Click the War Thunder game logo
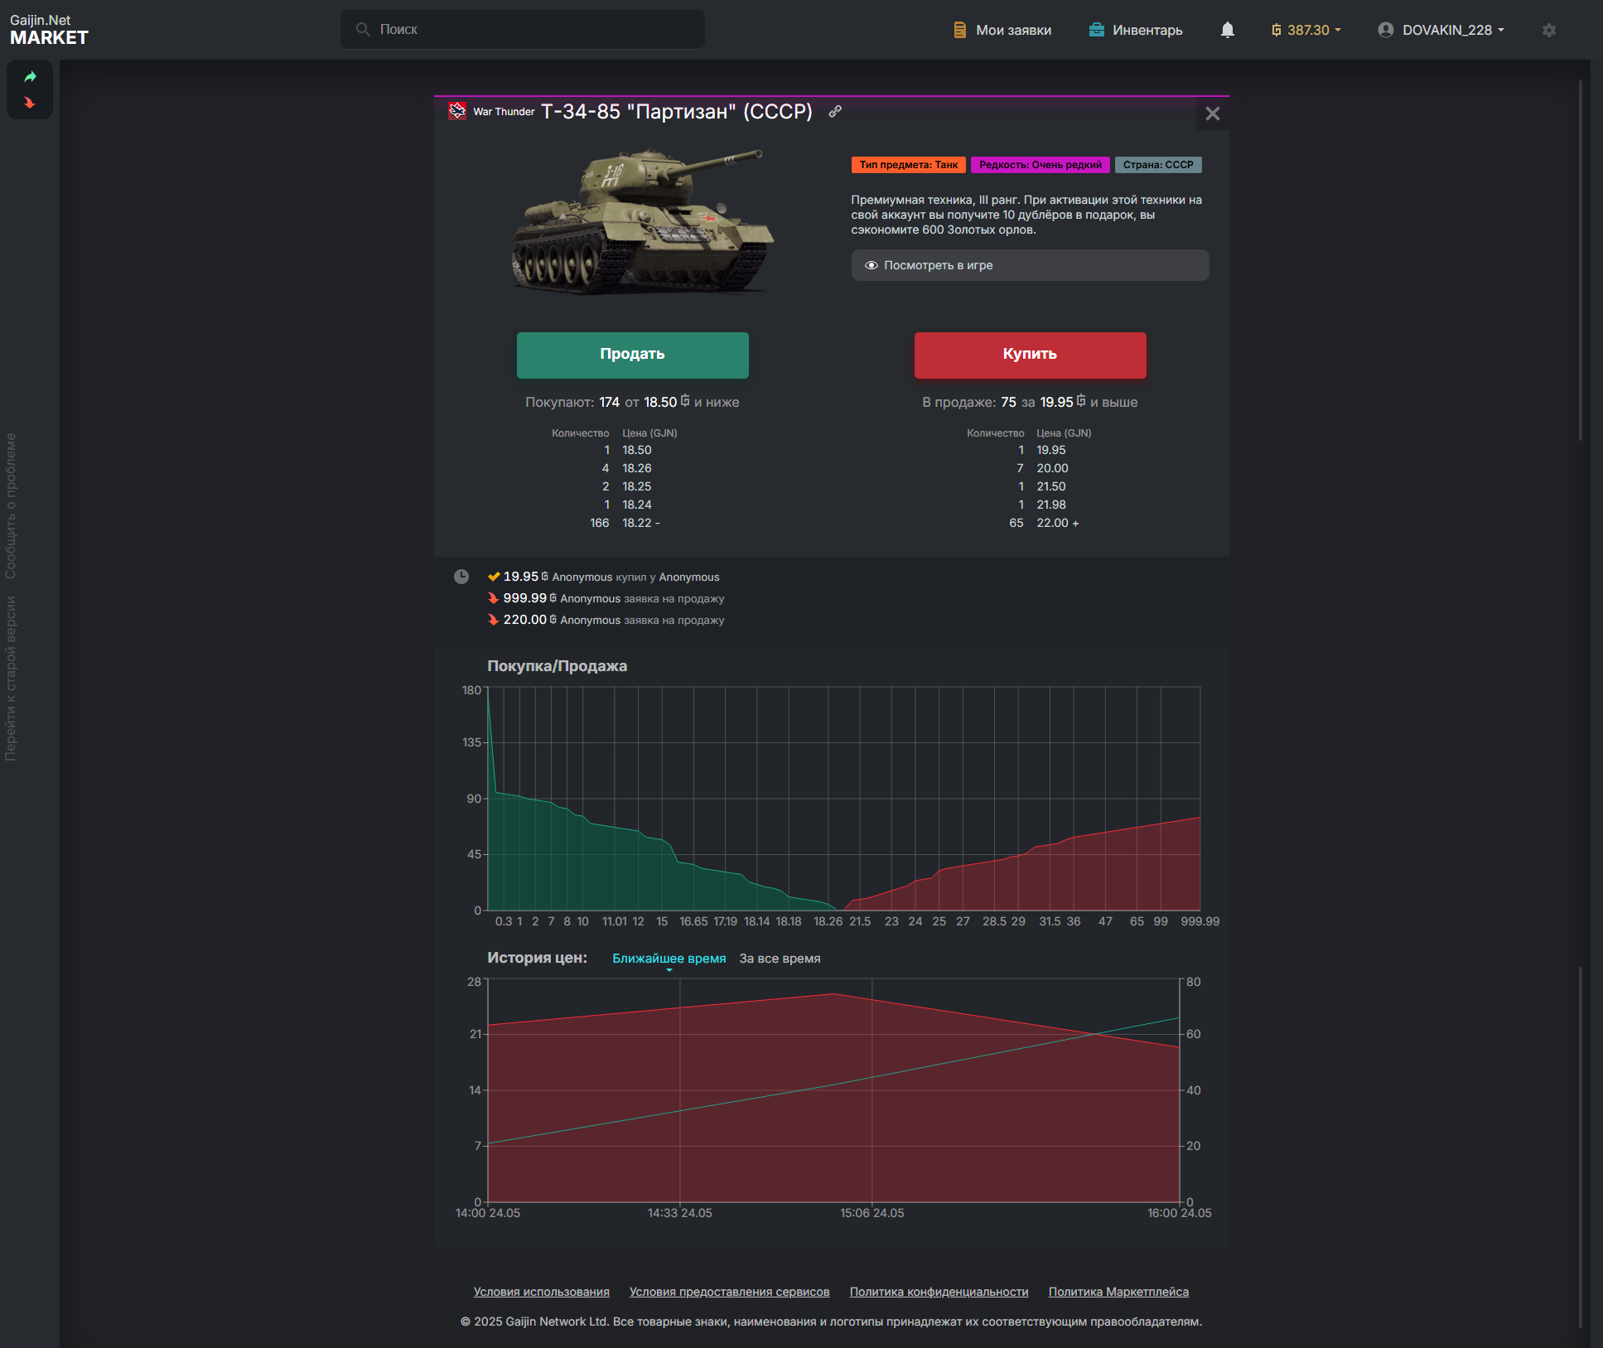The height and width of the screenshot is (1348, 1603). tap(457, 111)
